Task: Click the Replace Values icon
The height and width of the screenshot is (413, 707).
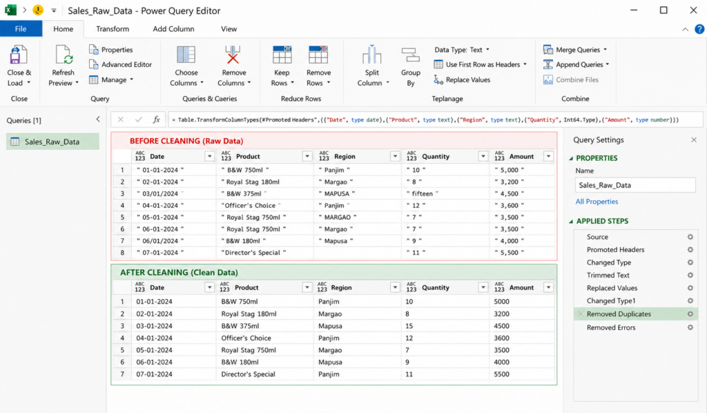Action: (438, 80)
